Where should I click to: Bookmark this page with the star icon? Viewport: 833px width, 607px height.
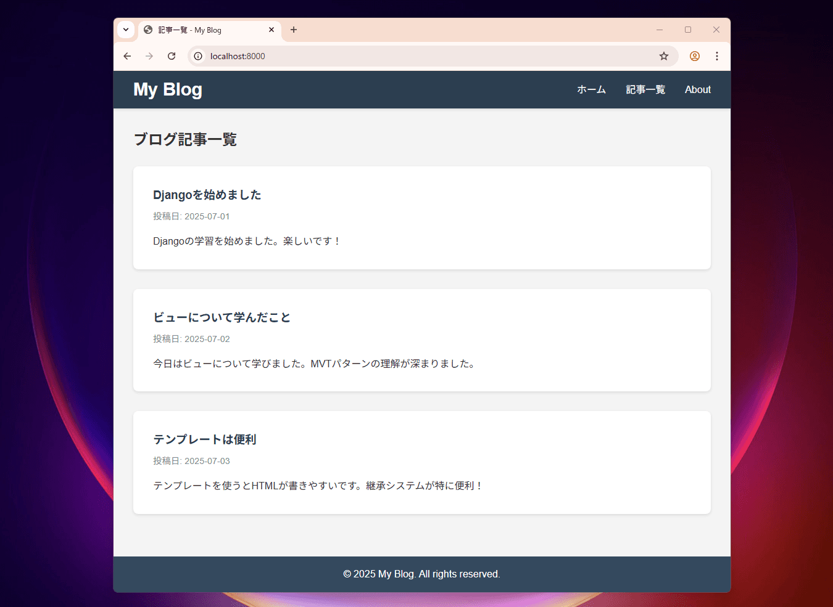(x=664, y=56)
